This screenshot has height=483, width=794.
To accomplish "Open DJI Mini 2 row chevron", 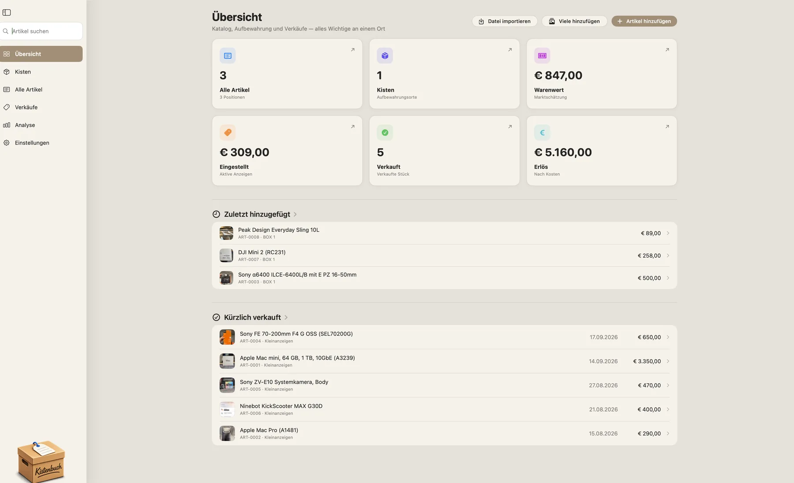I will tap(668, 256).
